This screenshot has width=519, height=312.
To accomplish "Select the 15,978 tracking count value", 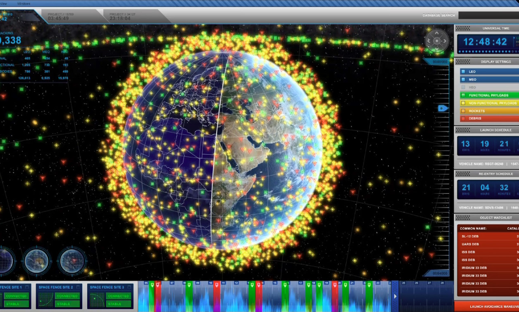I will pyautogui.click(x=63, y=78).
